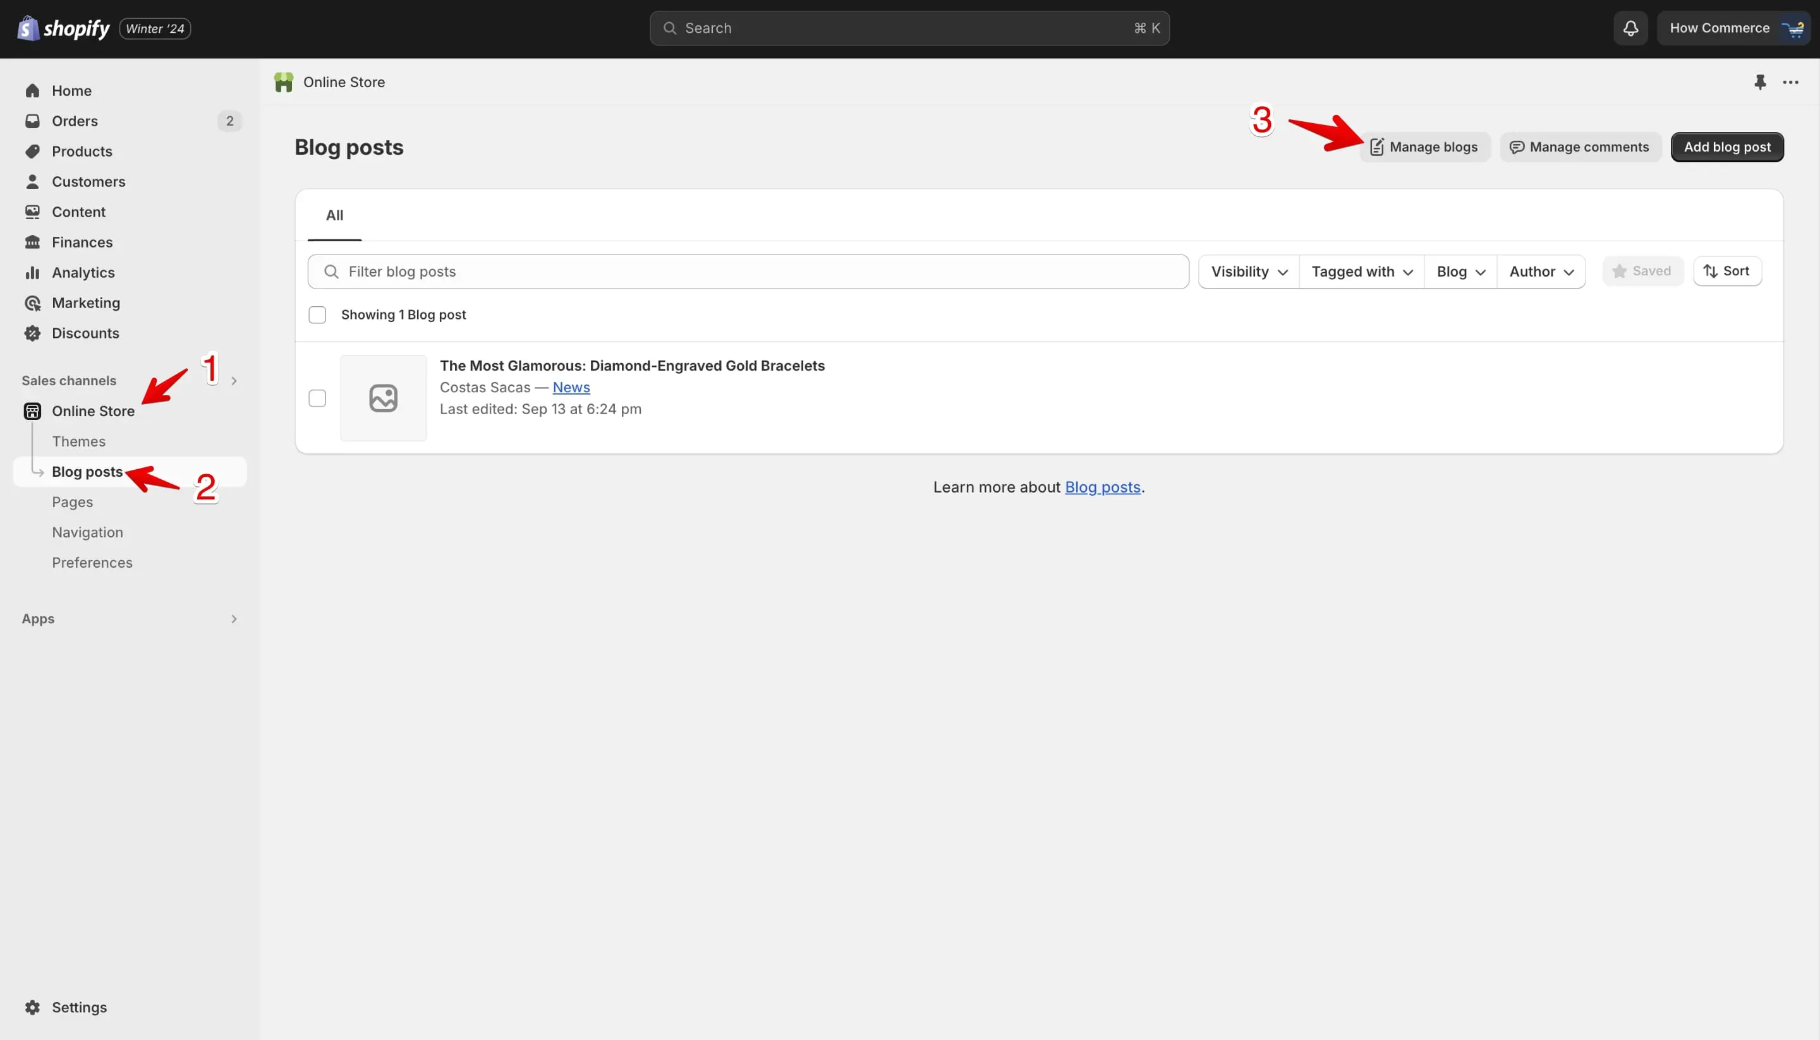Check the Diamond-Engraved Gold Bracelets post
Viewport: 1820px width, 1040px height.
(317, 398)
